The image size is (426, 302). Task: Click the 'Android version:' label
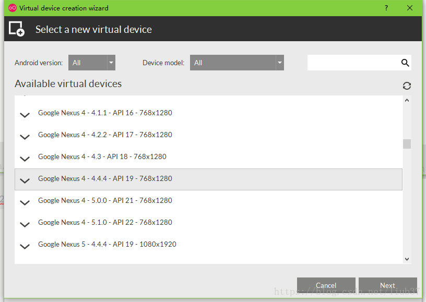click(39, 63)
